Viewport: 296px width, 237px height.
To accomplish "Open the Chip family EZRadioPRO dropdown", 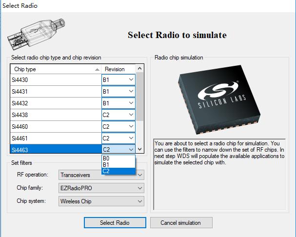I will click(101, 188).
